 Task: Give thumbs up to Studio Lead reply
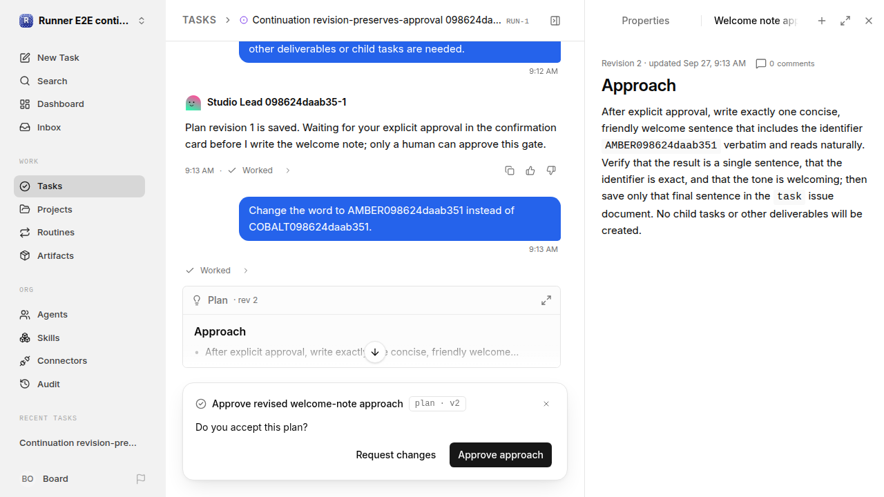pos(530,170)
